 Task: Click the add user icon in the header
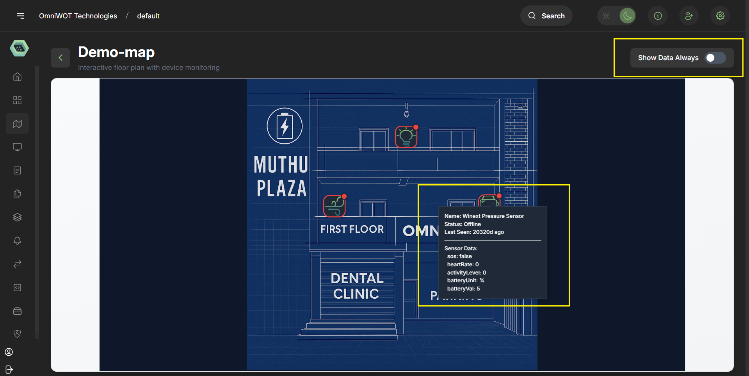pyautogui.click(x=689, y=16)
